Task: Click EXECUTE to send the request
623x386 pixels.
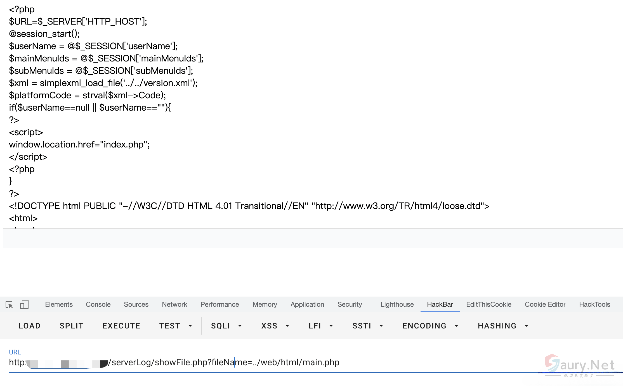Action: click(x=121, y=326)
